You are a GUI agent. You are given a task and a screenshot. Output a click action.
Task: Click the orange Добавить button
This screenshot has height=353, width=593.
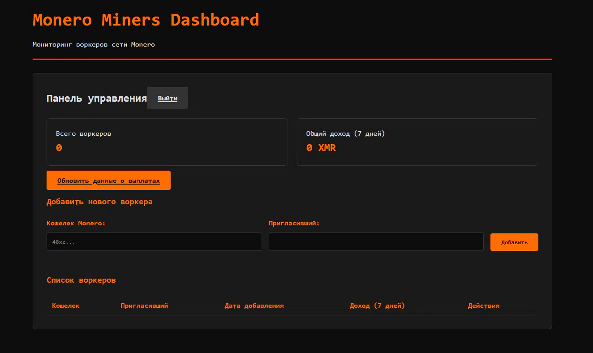tap(514, 242)
